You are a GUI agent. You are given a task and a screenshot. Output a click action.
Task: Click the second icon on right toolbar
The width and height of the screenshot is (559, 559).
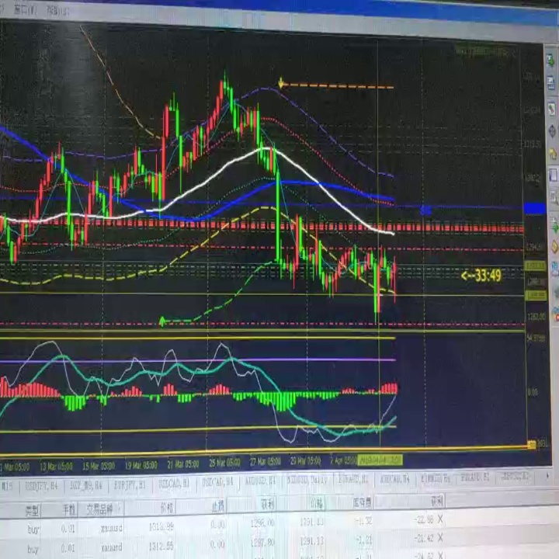click(x=551, y=83)
